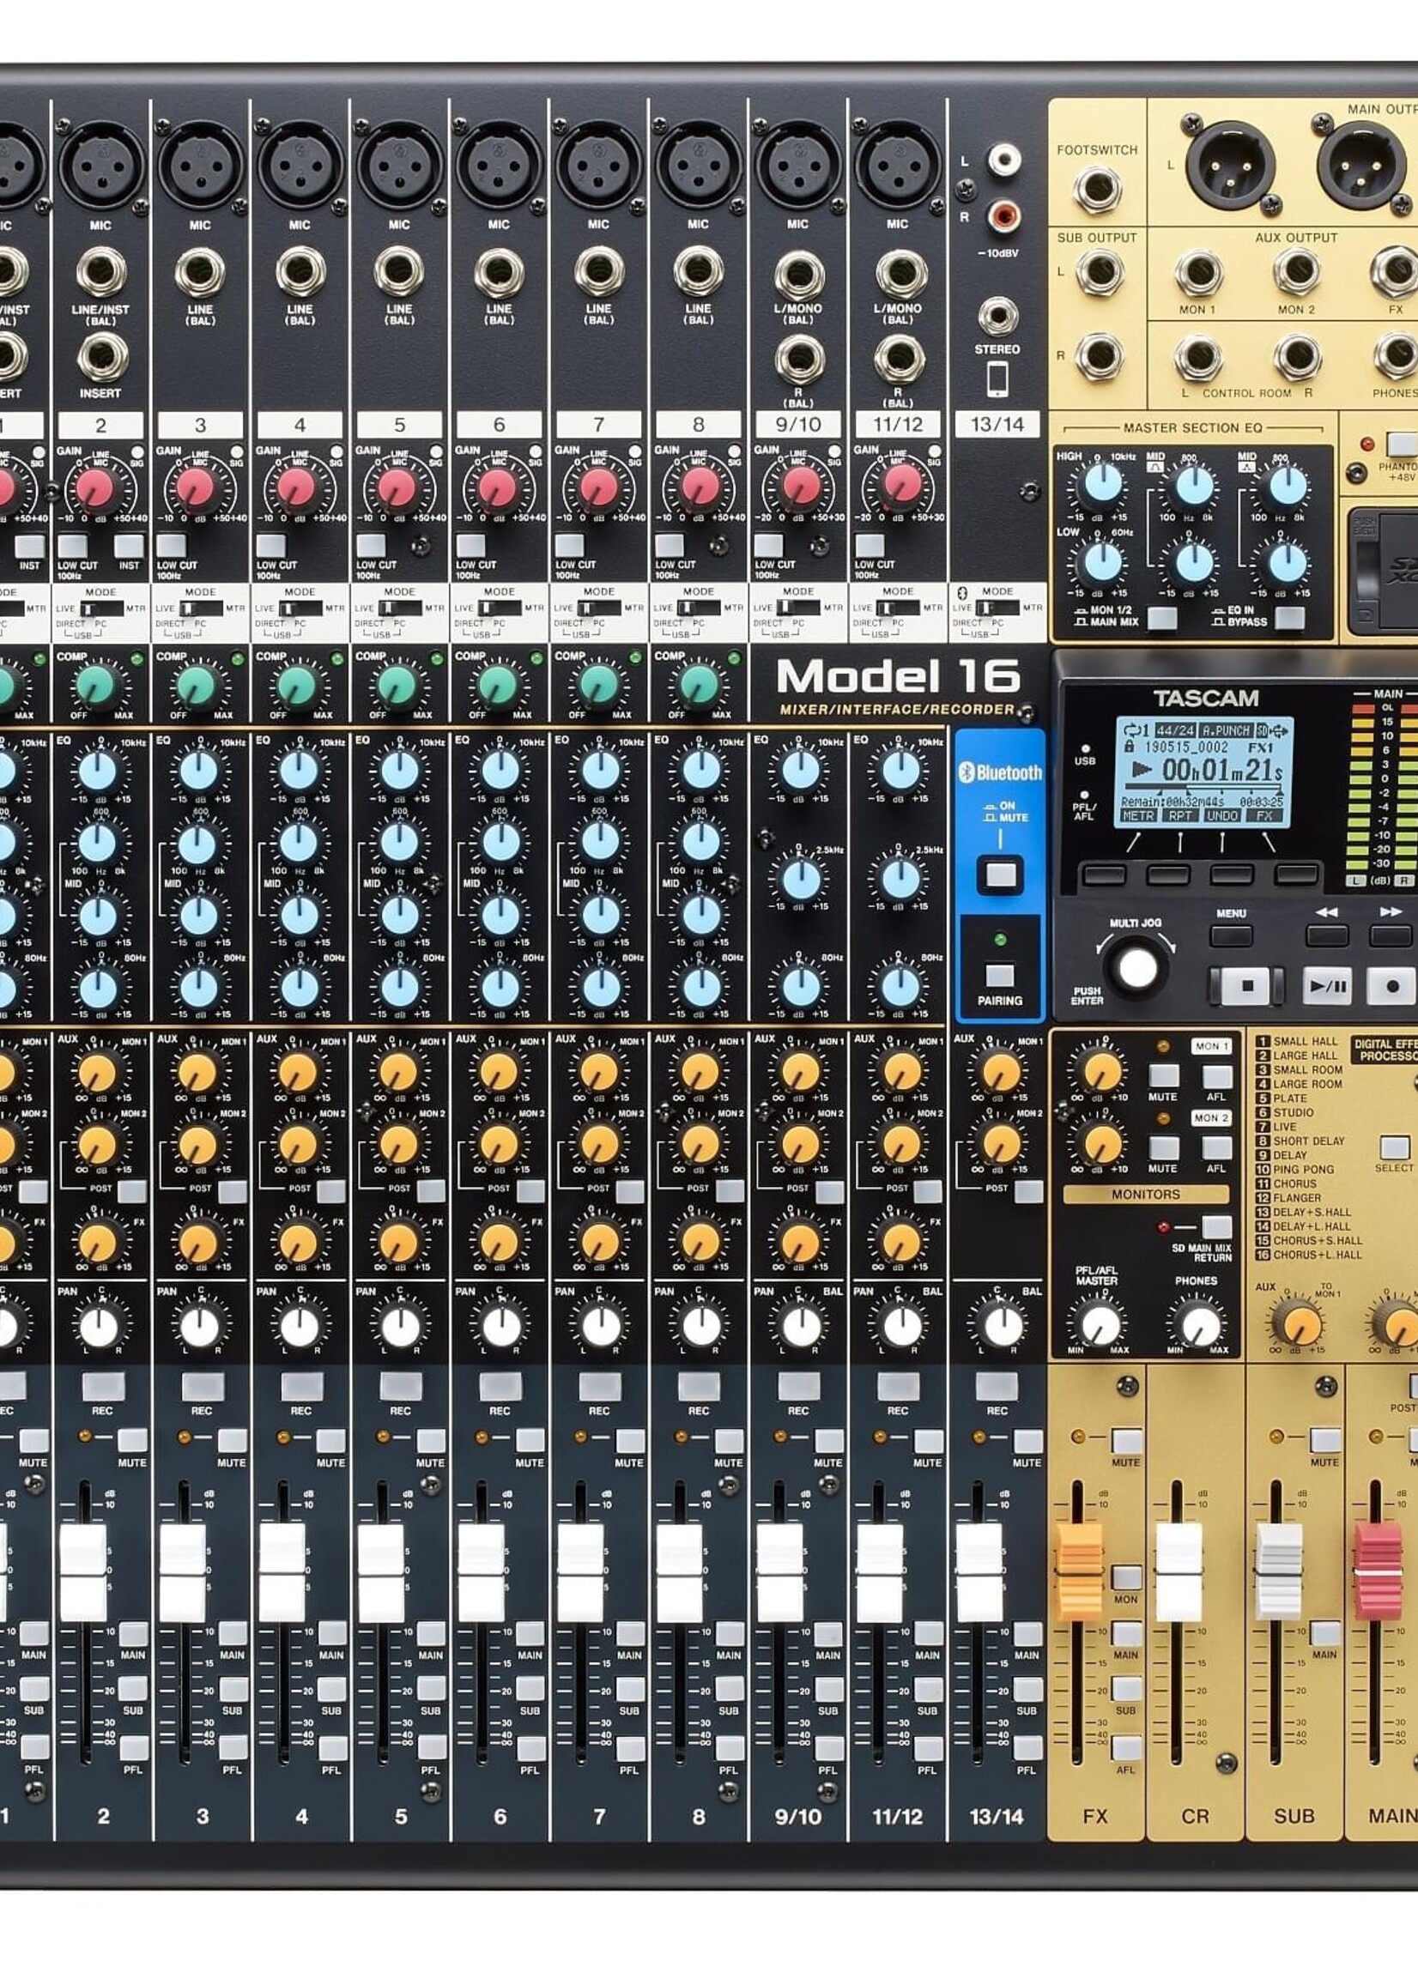Toggle channel 6 SUB assign button
Screen dimensions: 1418x1985
click(x=530, y=1689)
